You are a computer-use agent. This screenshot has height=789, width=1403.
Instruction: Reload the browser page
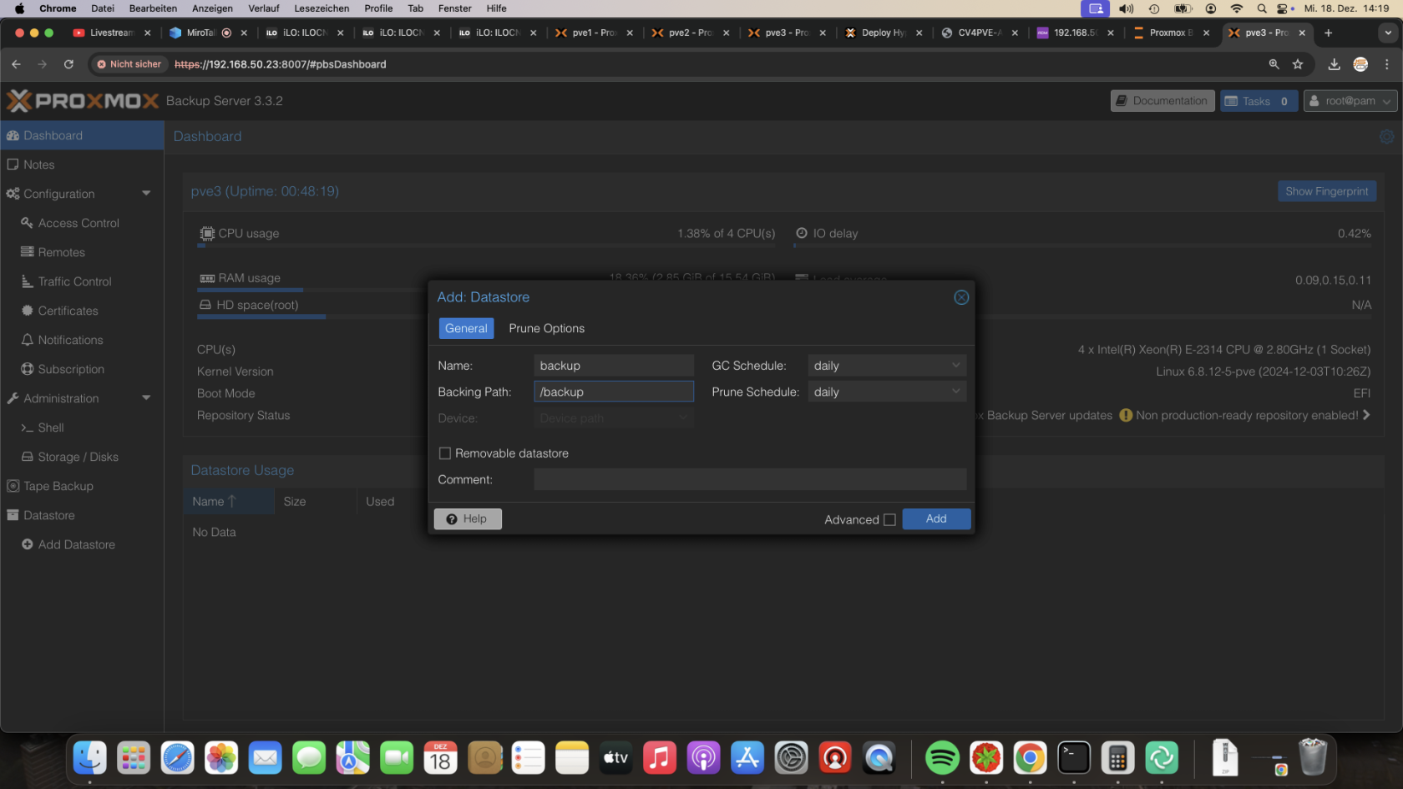(x=68, y=64)
